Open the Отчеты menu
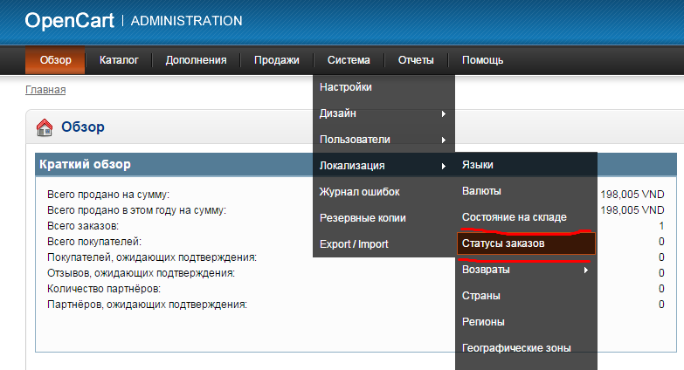 tap(416, 60)
